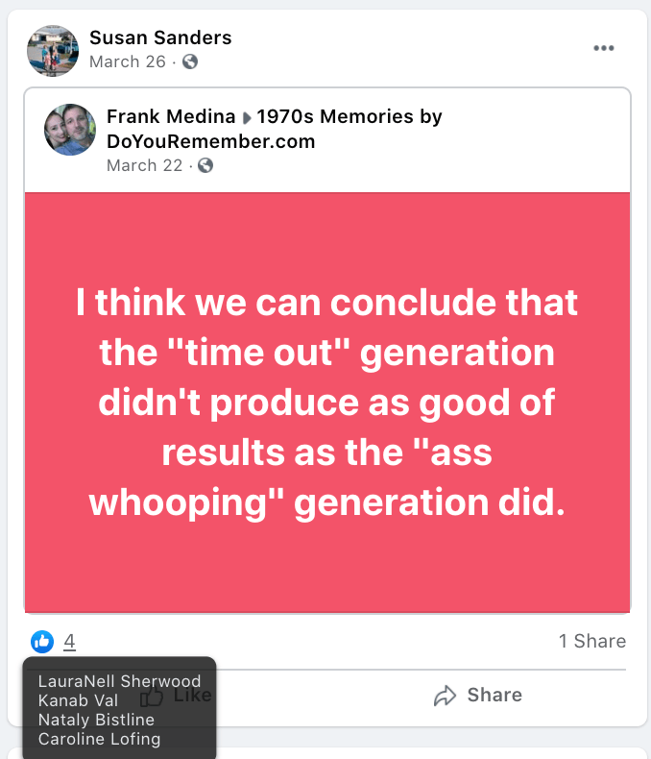This screenshot has height=759, width=651.
Task: Open Frank Medina's profile name link
Action: (x=171, y=117)
